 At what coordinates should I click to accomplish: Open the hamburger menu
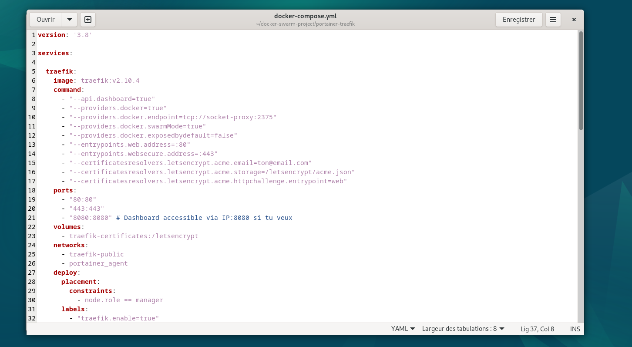pos(553,20)
